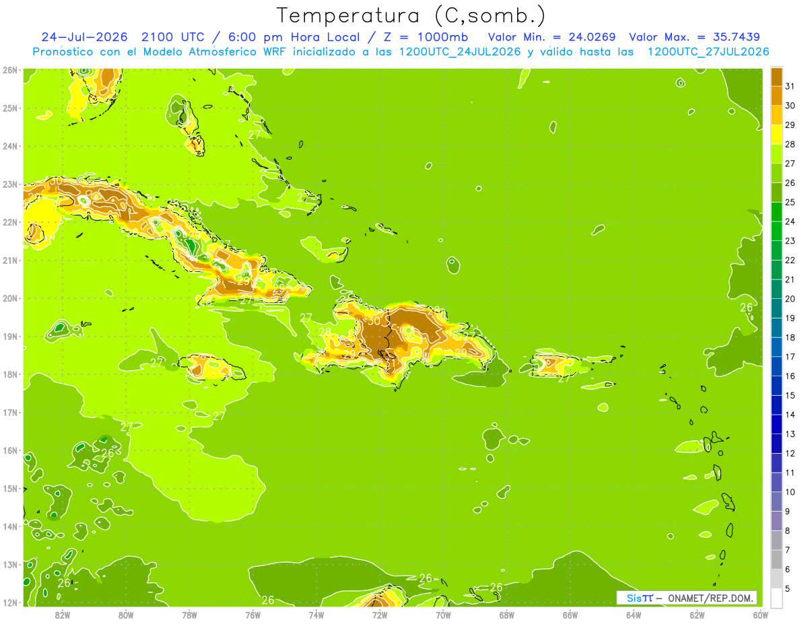
Task: Click 'Valor Max. = 35.7439' text
Action: click(x=694, y=37)
